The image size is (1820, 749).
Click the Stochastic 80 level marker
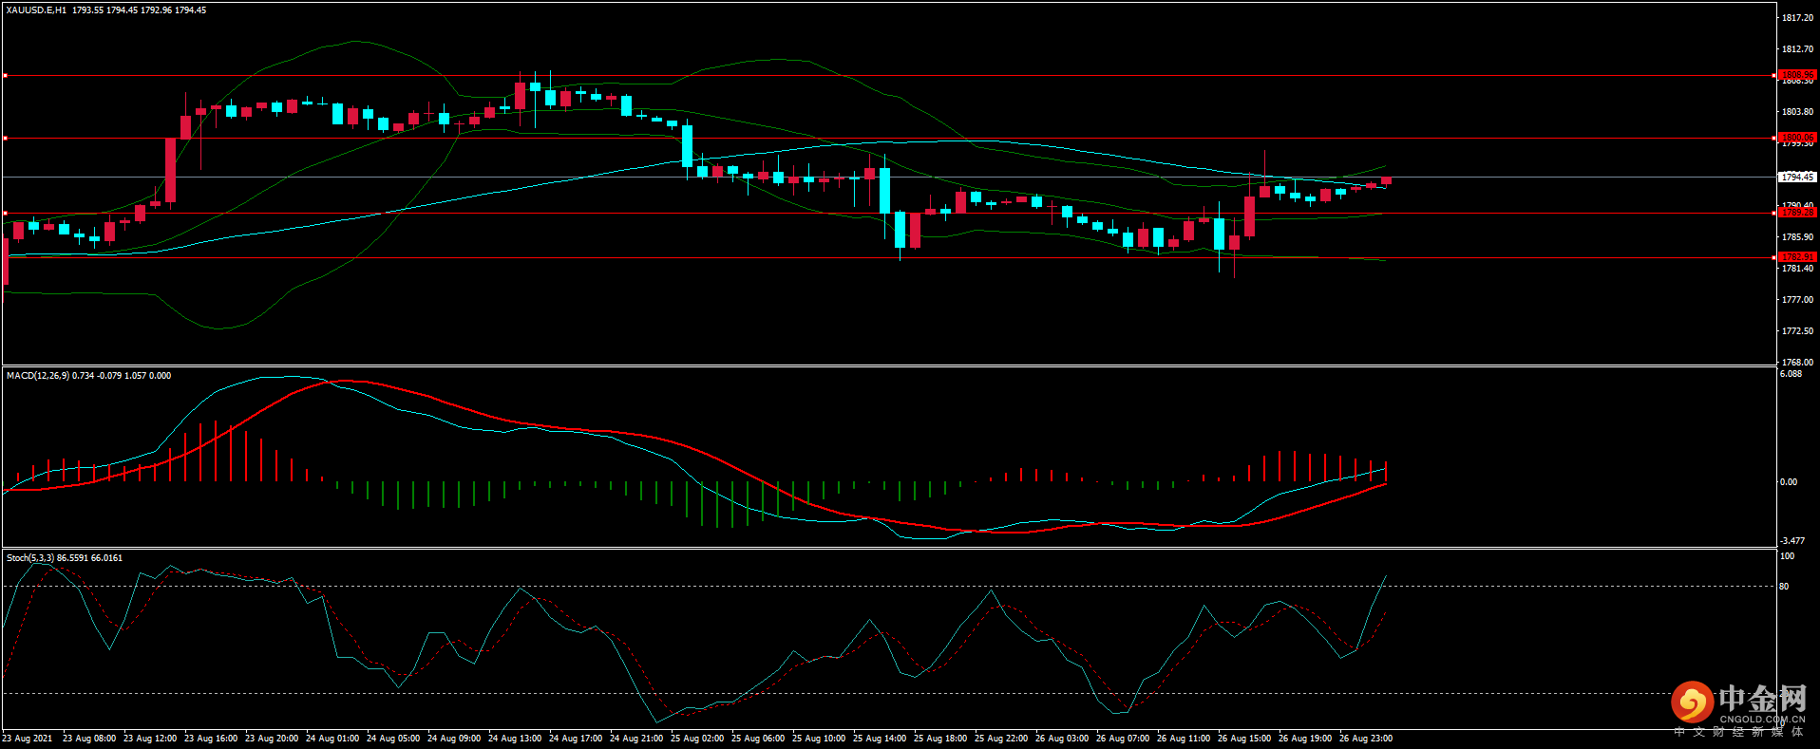point(1784,587)
